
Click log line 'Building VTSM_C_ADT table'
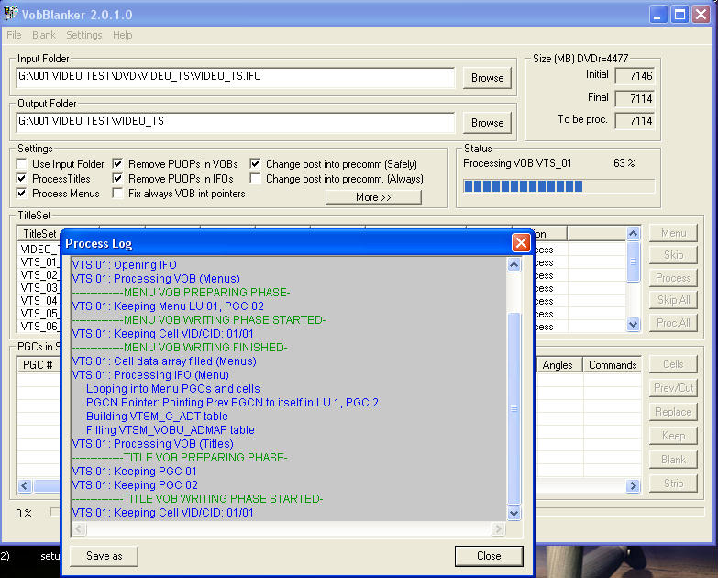pos(157,416)
